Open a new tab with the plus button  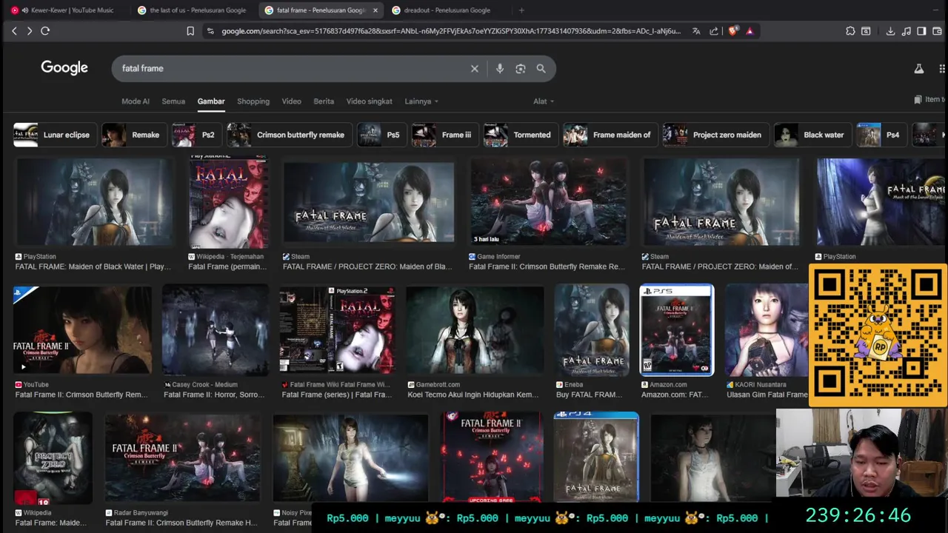coord(521,10)
